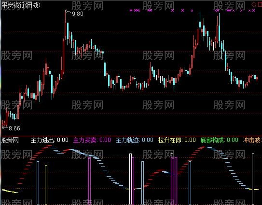This screenshot has height=205, width=262.
Task: Select the 底部构成: 0.00 indicator label
Action: pyautogui.click(x=220, y=140)
